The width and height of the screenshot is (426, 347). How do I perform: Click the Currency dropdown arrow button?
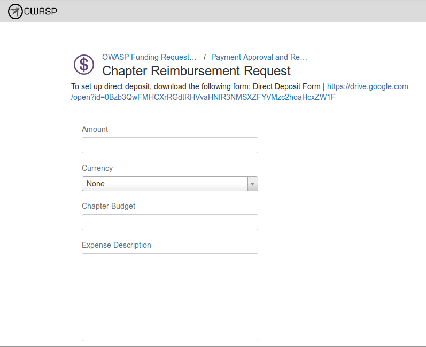(x=252, y=184)
